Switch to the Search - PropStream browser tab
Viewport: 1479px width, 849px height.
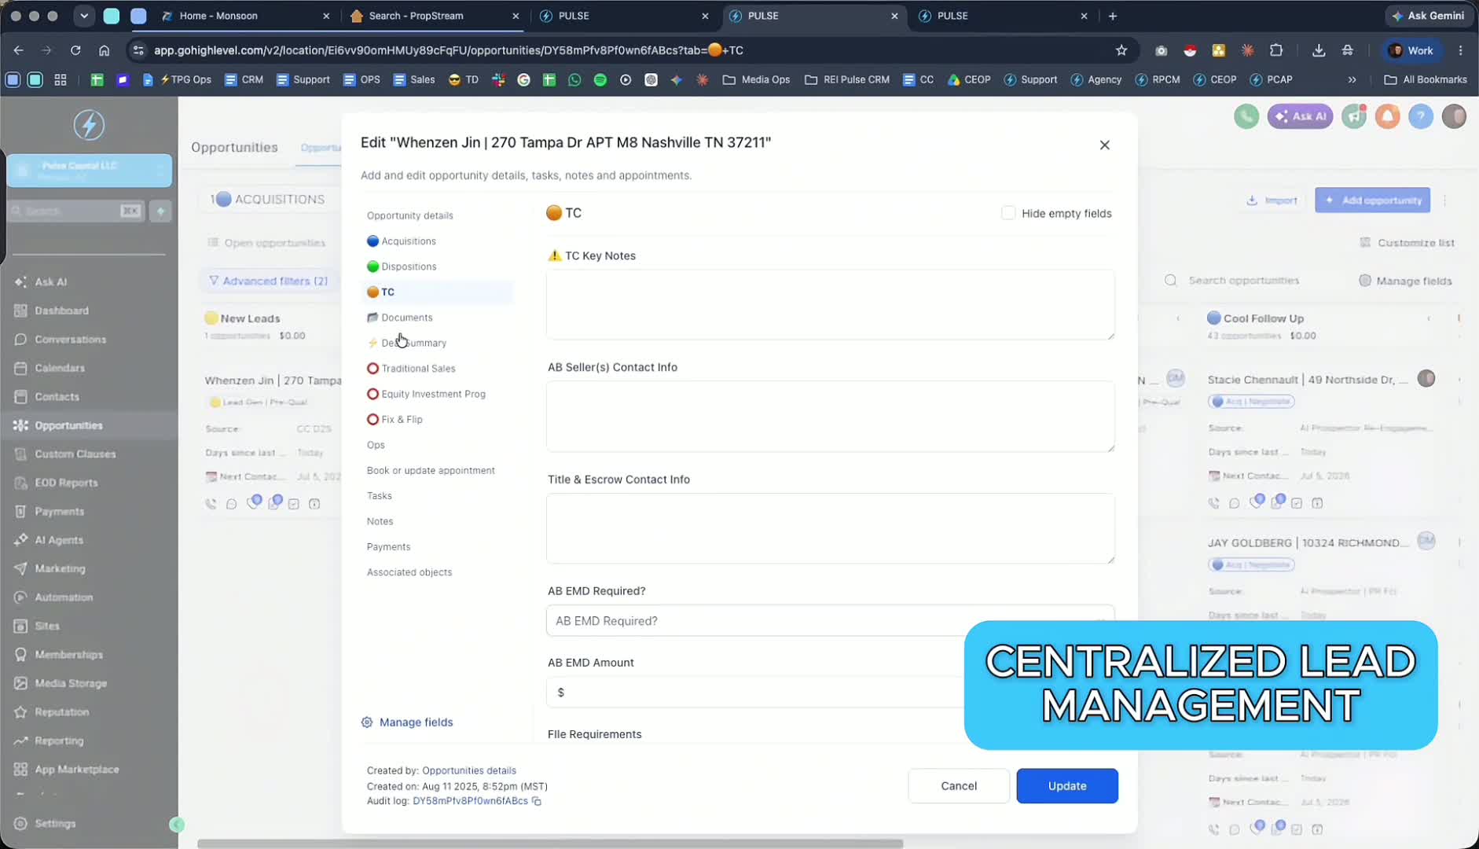coord(436,16)
